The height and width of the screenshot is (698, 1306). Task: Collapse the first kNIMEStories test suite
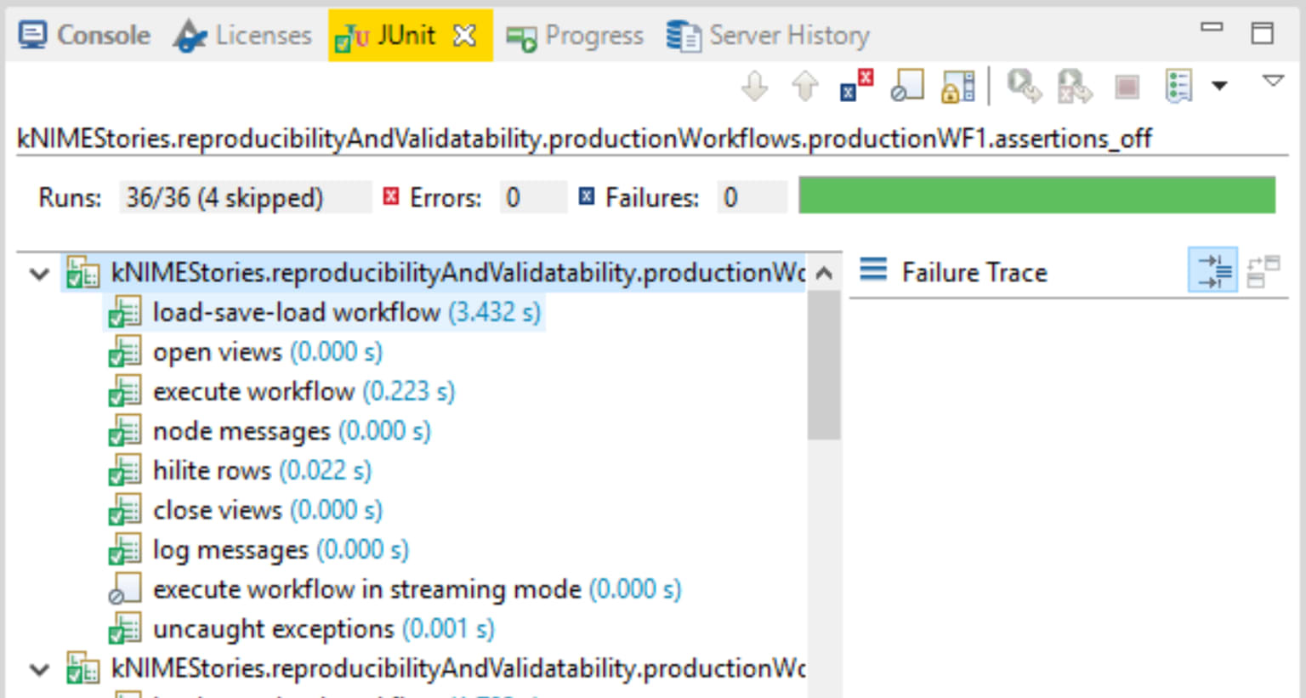(39, 274)
